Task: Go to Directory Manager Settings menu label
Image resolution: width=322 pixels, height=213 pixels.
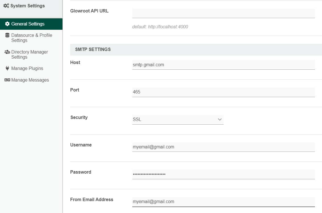Action: 30,54
